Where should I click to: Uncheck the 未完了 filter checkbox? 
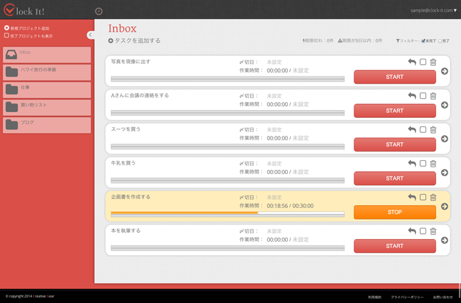tap(423, 41)
